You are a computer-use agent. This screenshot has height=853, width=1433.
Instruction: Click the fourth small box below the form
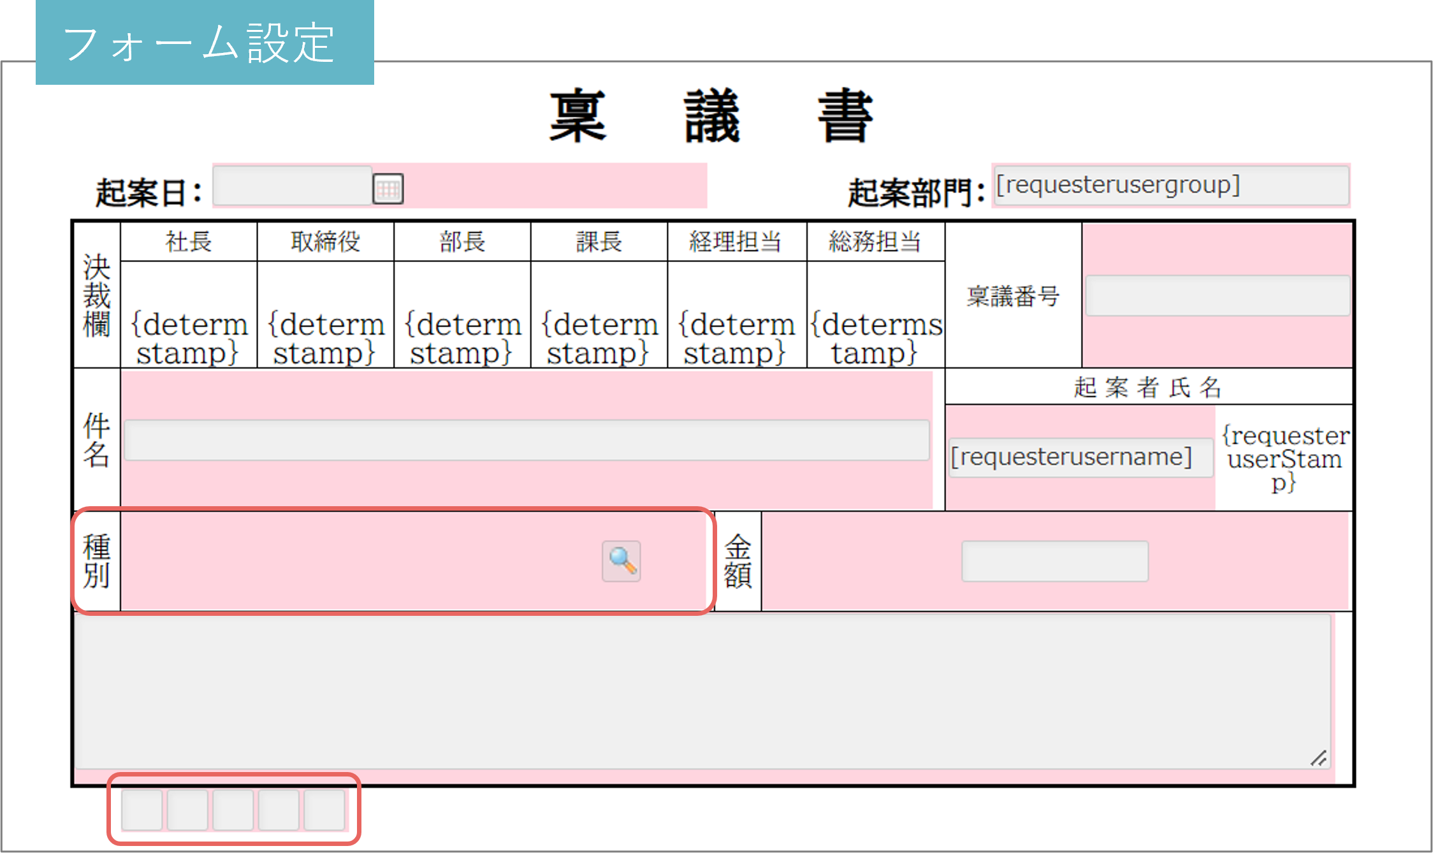pos(279,810)
